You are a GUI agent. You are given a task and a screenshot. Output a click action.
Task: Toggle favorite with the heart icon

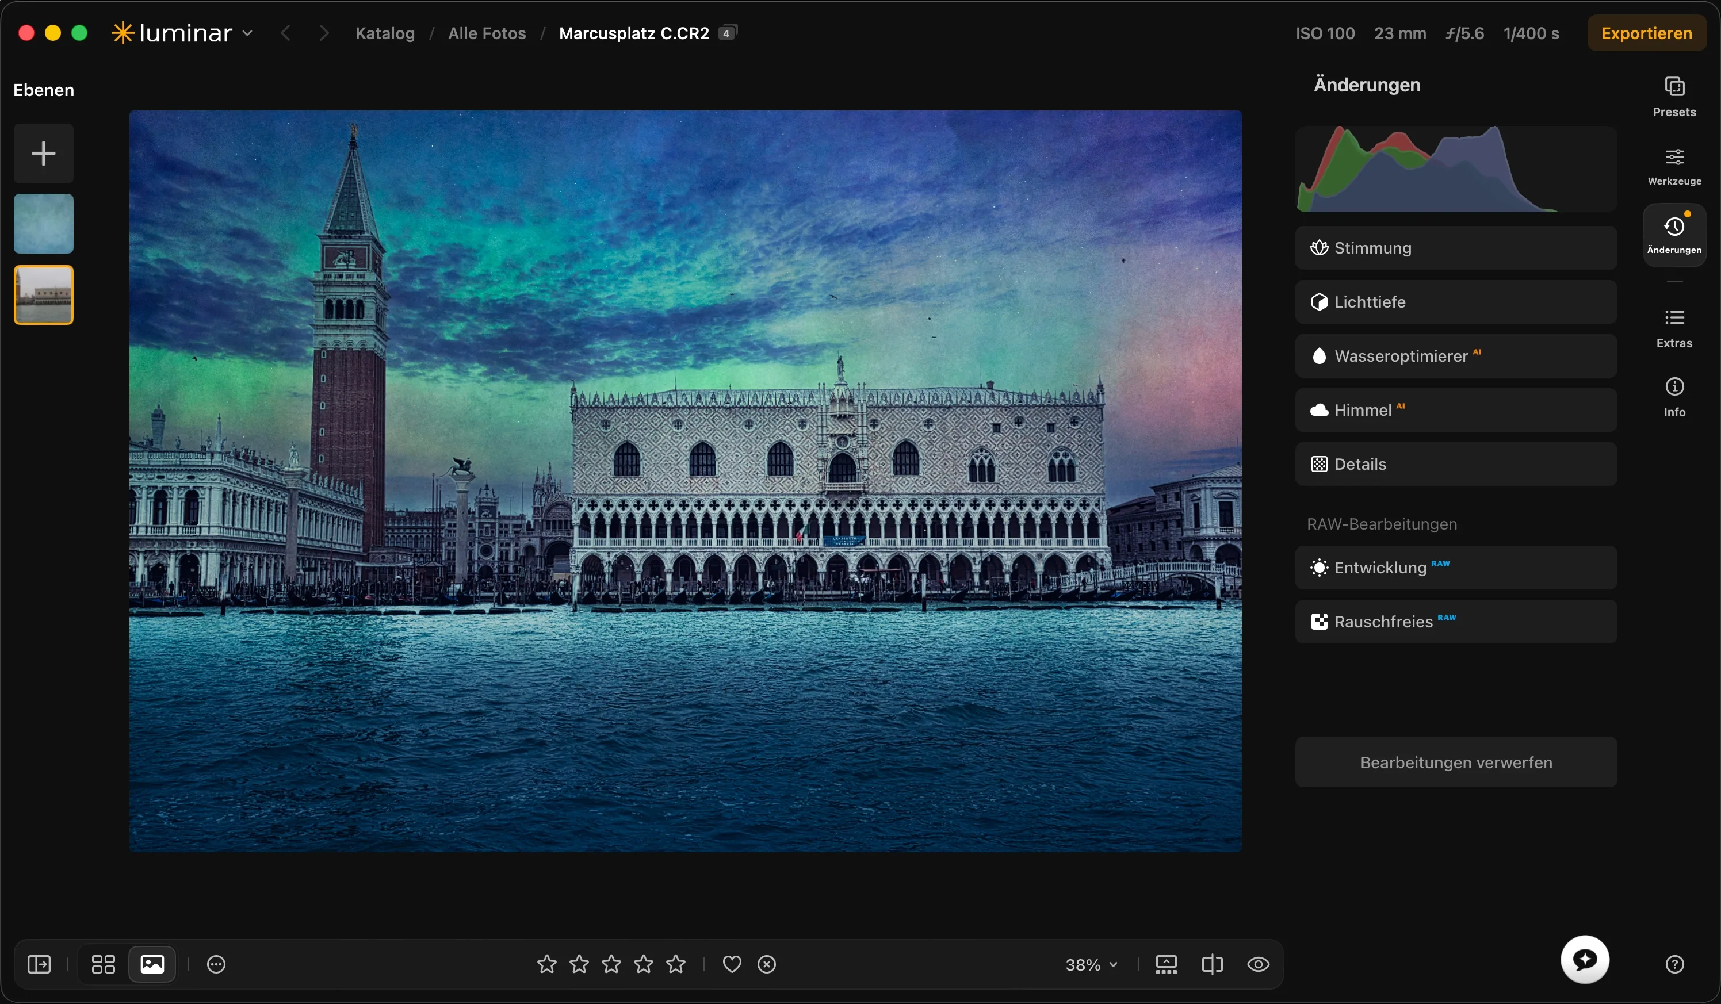(x=732, y=964)
